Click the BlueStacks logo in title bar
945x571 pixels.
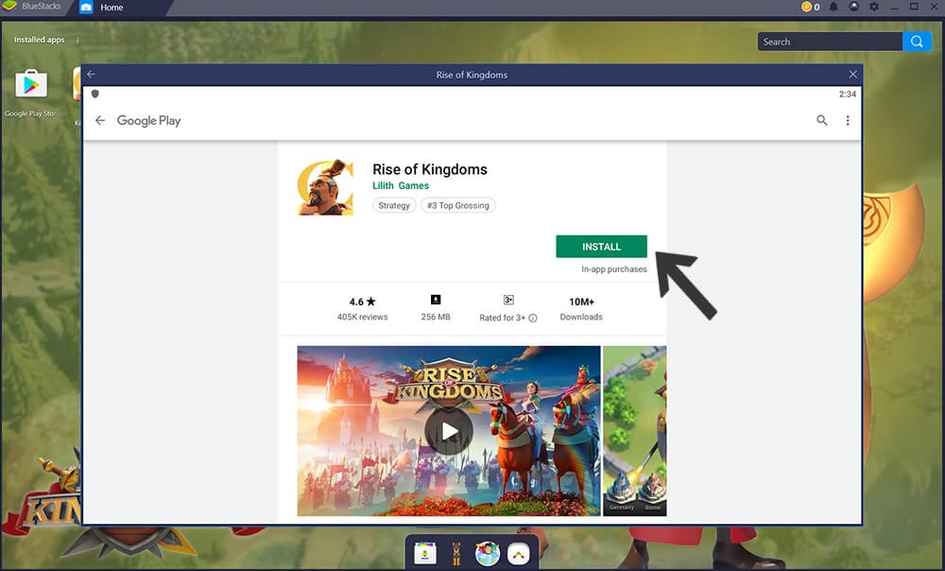click(x=9, y=6)
